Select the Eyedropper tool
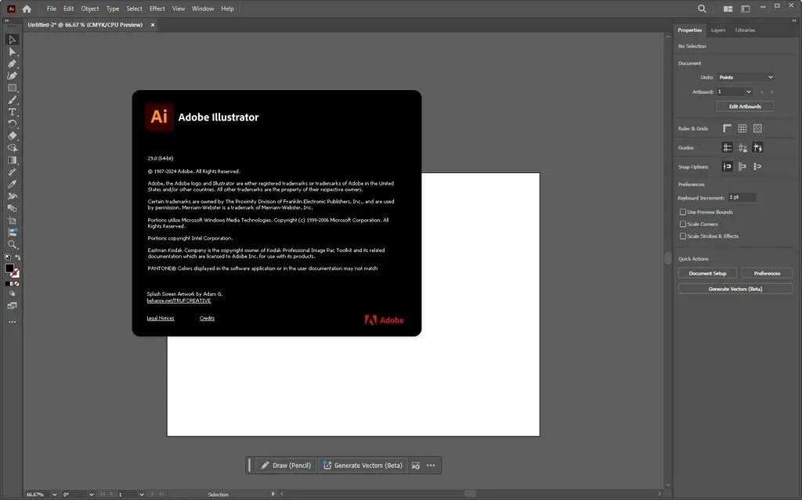This screenshot has height=500, width=802. (x=13, y=184)
